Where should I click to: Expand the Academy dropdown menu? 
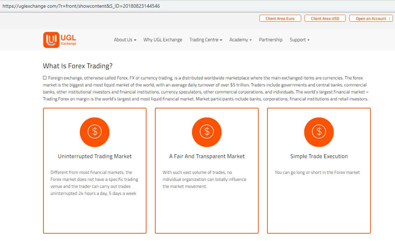tap(240, 40)
